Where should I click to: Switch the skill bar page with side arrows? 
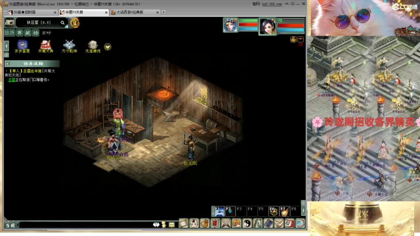click(x=213, y=211)
